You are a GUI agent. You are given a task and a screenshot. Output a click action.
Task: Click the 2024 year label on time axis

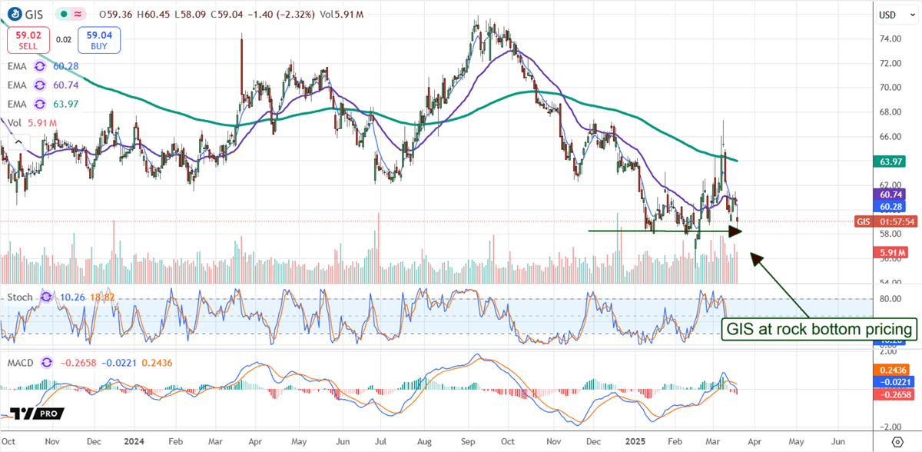(x=134, y=443)
